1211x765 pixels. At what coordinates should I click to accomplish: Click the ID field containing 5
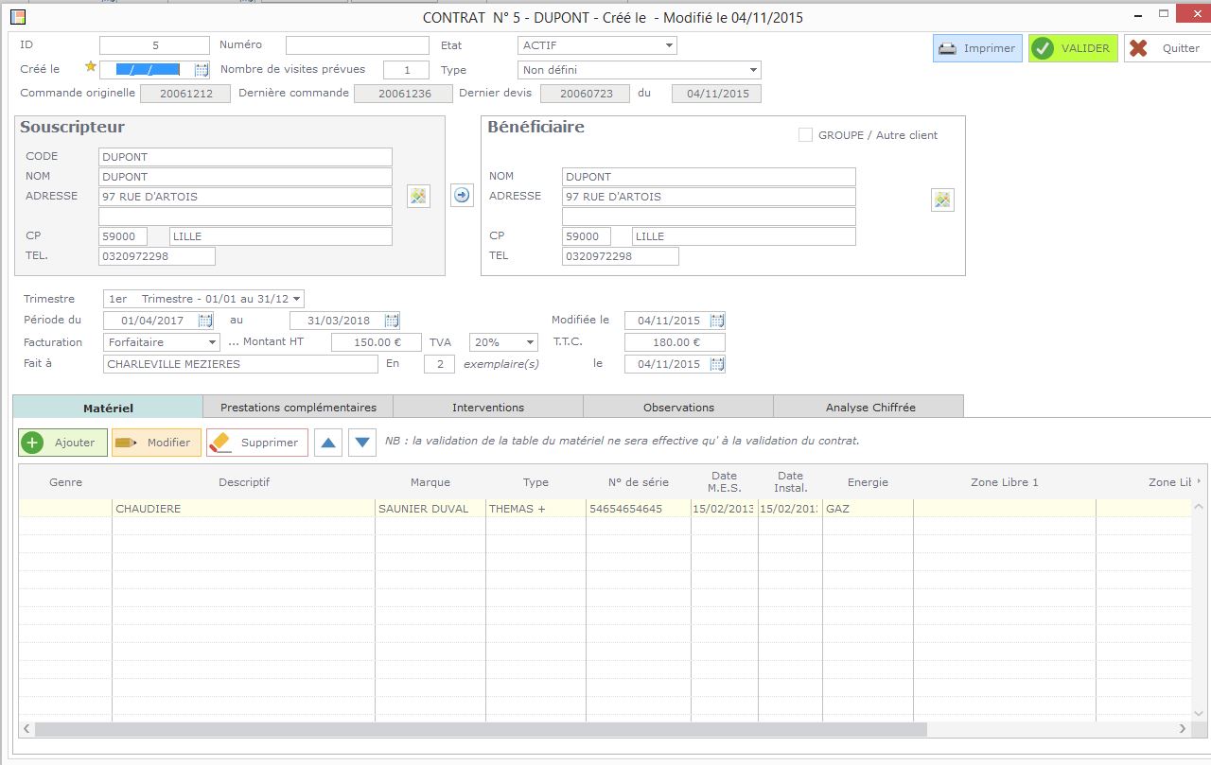[x=154, y=45]
